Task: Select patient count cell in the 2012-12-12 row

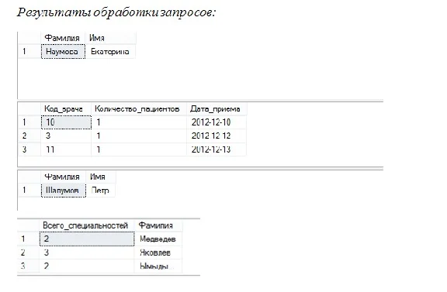Action: 139,136
